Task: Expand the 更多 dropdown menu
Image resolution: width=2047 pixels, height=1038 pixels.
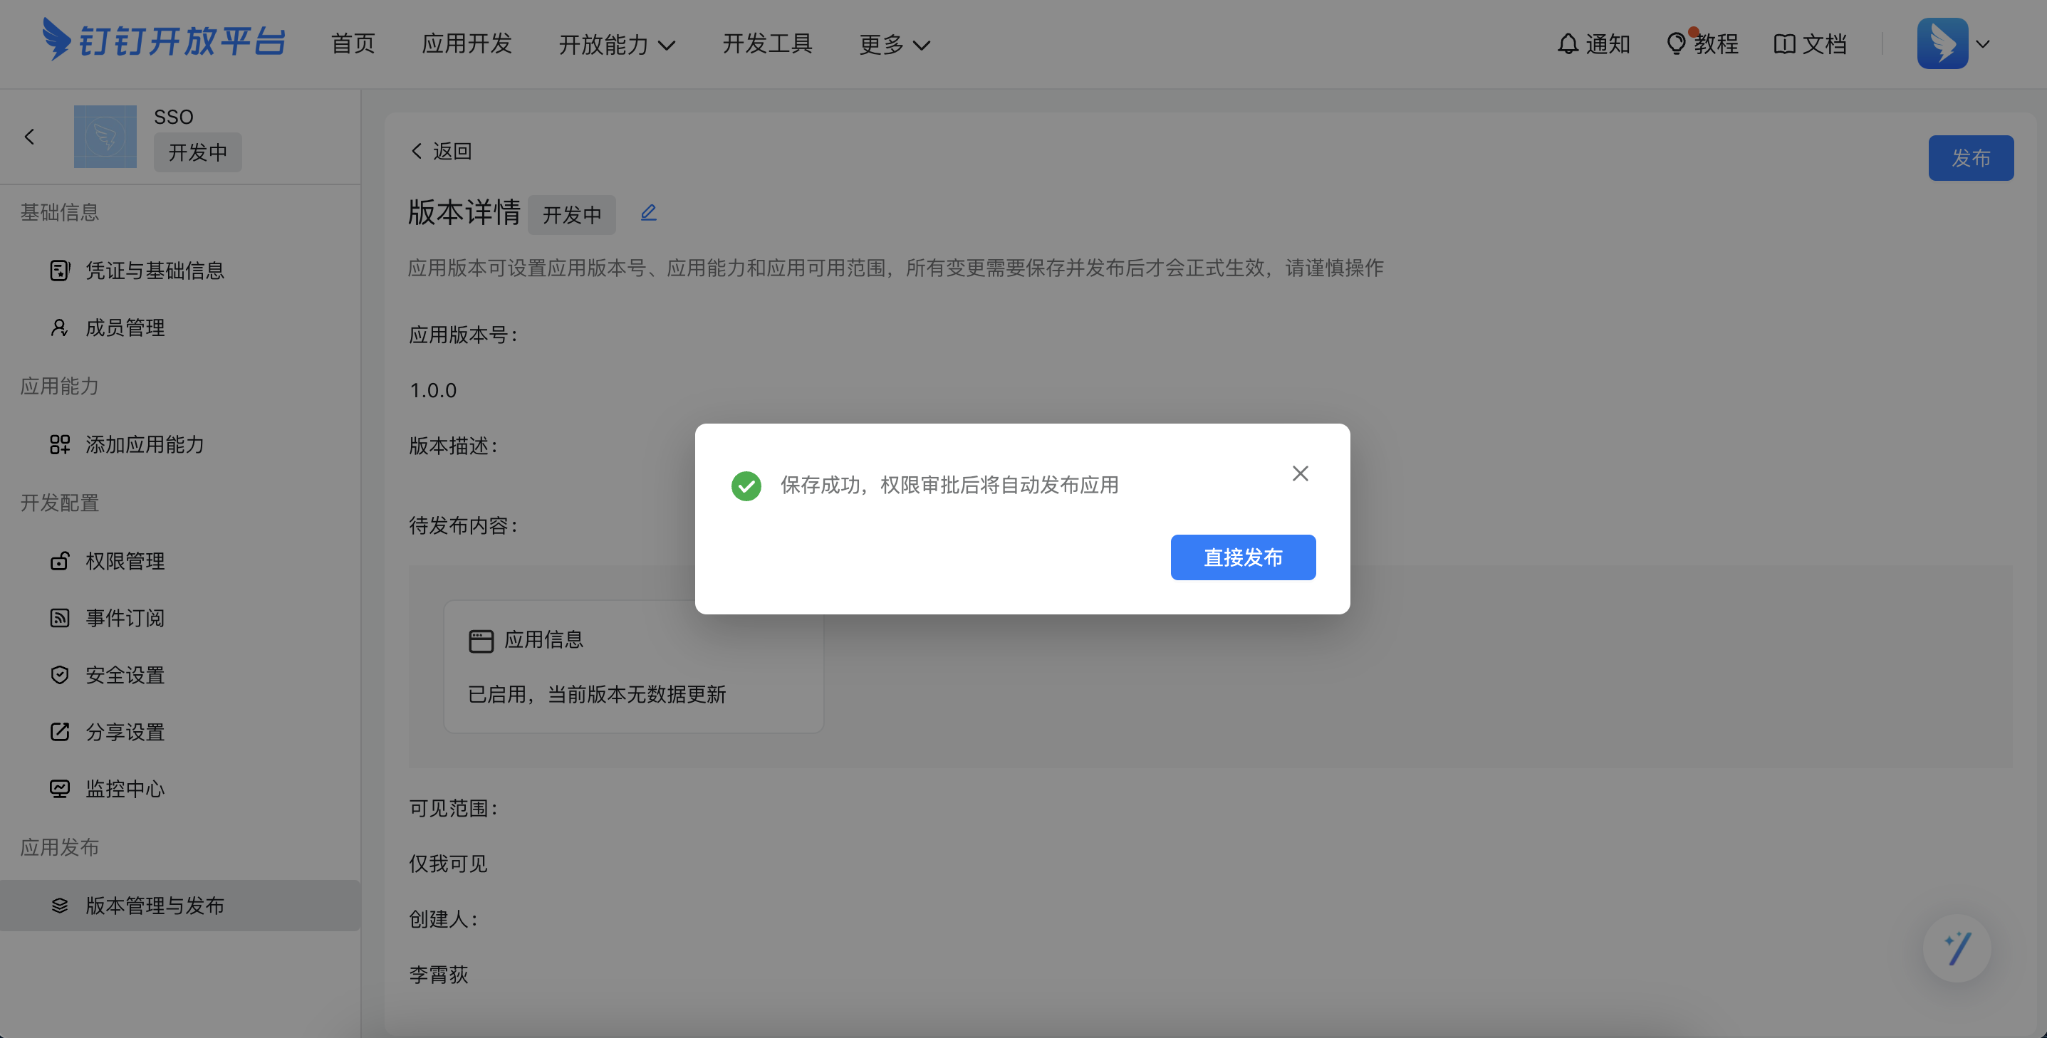Action: [894, 44]
